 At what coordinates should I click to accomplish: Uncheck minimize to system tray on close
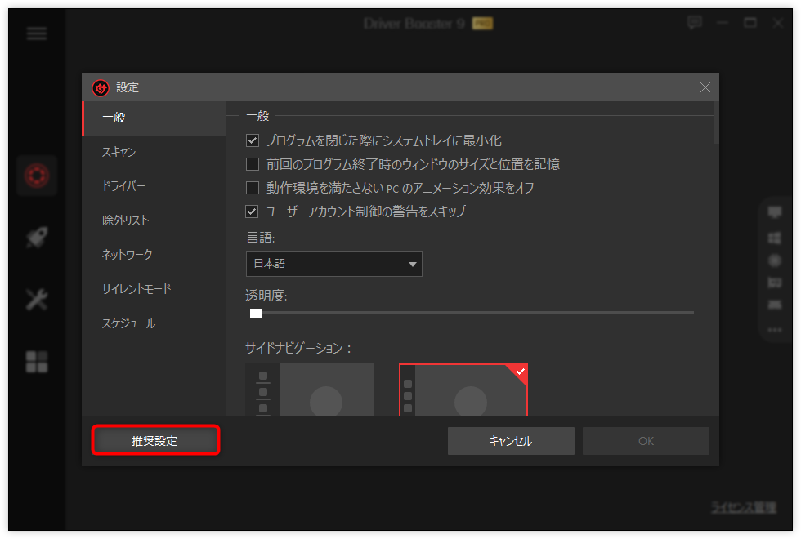[x=253, y=140]
